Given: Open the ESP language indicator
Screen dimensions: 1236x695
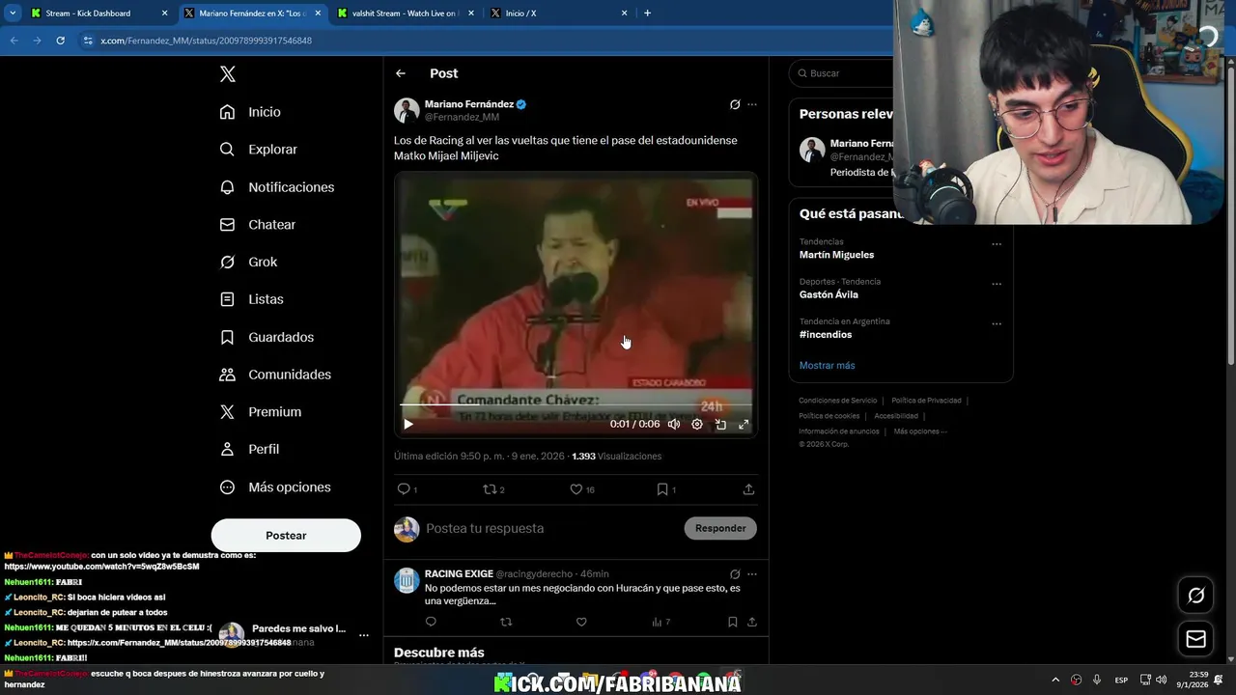Looking at the screenshot, I should pos(1121,680).
